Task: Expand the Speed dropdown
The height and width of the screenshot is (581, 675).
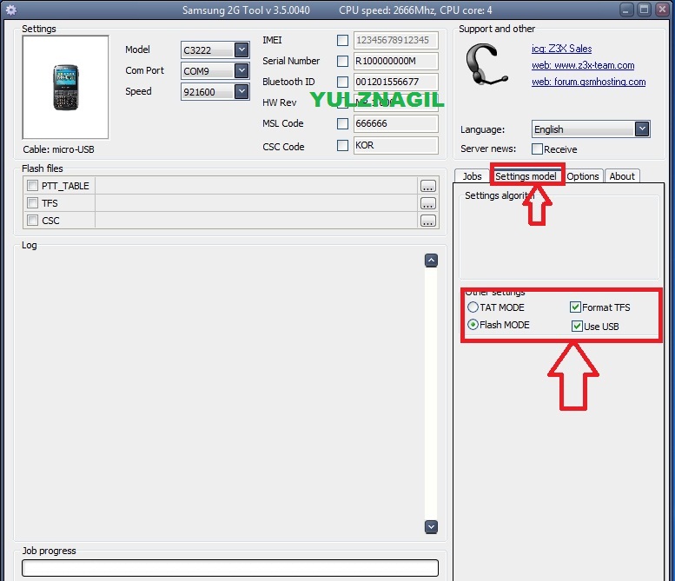Action: pyautogui.click(x=242, y=91)
